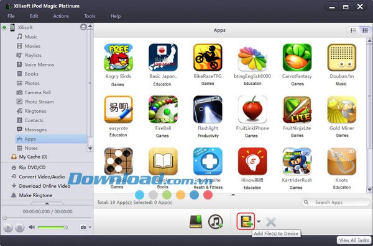Switch to list view mode
This screenshot has width=373, height=246.
(353, 30)
